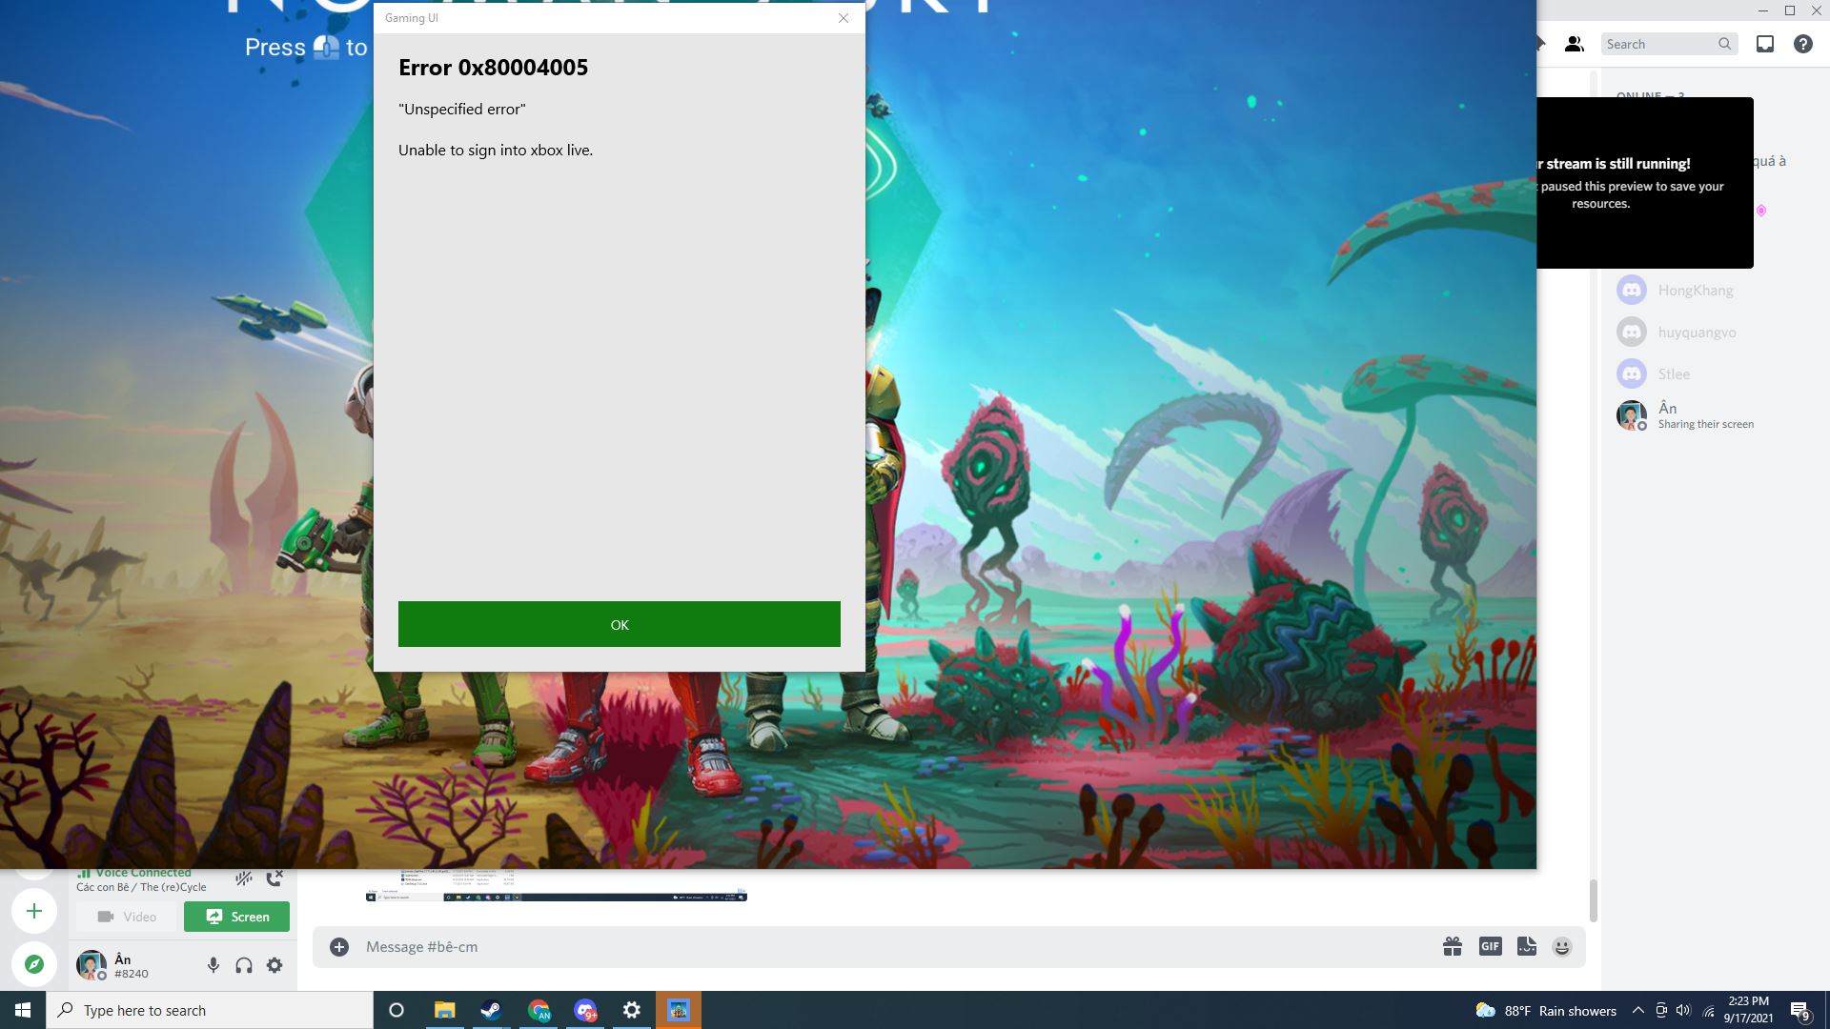Toggle the member list panel
The height and width of the screenshot is (1029, 1830).
pyautogui.click(x=1574, y=43)
